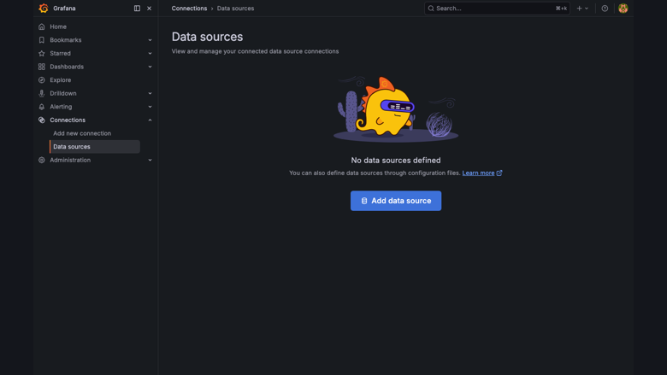Open the Home menu item

[58, 26]
